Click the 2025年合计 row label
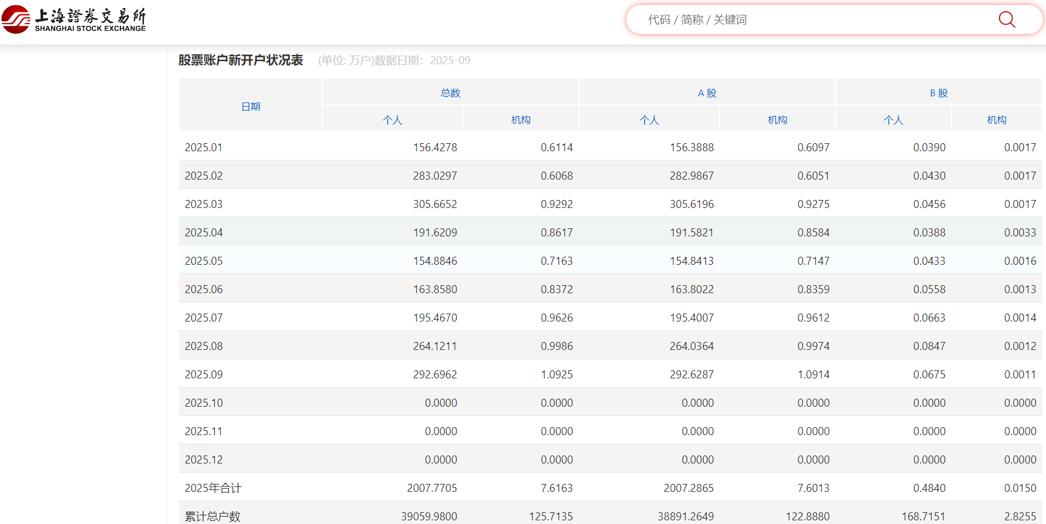 click(x=213, y=488)
